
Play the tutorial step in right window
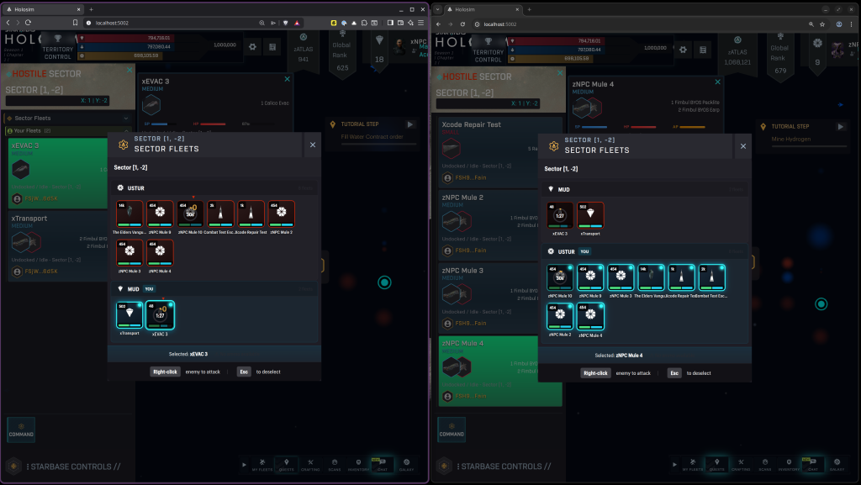coord(841,126)
